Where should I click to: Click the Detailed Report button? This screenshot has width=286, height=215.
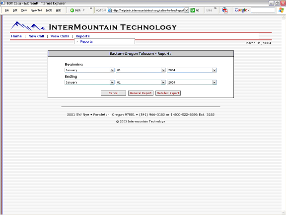pos(168,93)
